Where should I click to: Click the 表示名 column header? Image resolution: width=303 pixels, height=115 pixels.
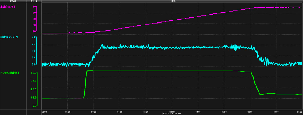click(x=13, y=1)
